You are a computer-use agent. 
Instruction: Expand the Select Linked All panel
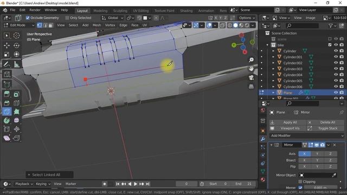pos(29,175)
